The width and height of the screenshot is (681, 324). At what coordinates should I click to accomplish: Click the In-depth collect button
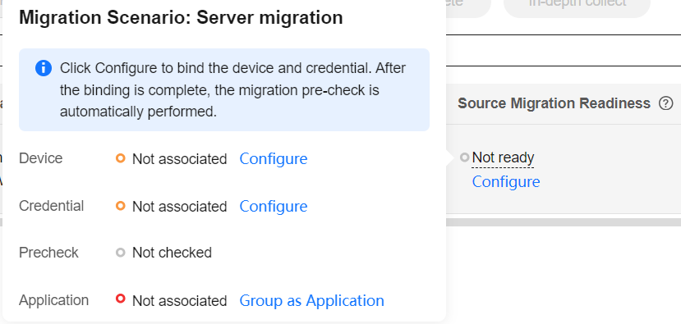[577, 4]
